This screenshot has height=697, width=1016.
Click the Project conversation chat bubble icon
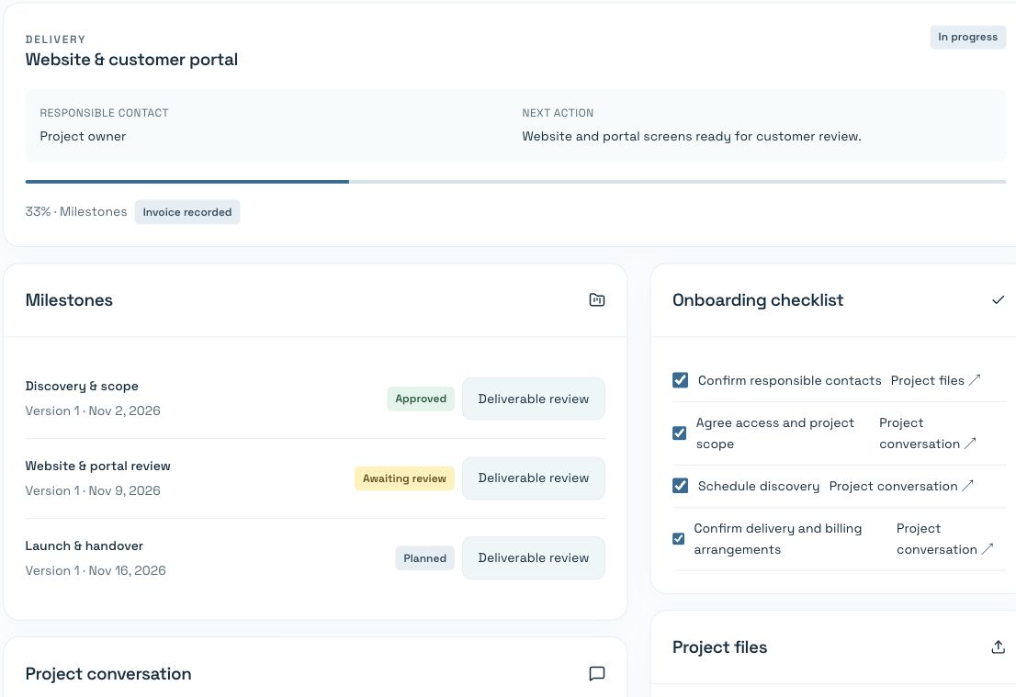pyautogui.click(x=597, y=674)
